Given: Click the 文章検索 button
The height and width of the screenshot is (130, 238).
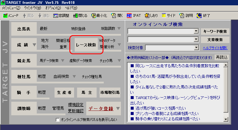Looking at the screenshot, I should 215,40.
